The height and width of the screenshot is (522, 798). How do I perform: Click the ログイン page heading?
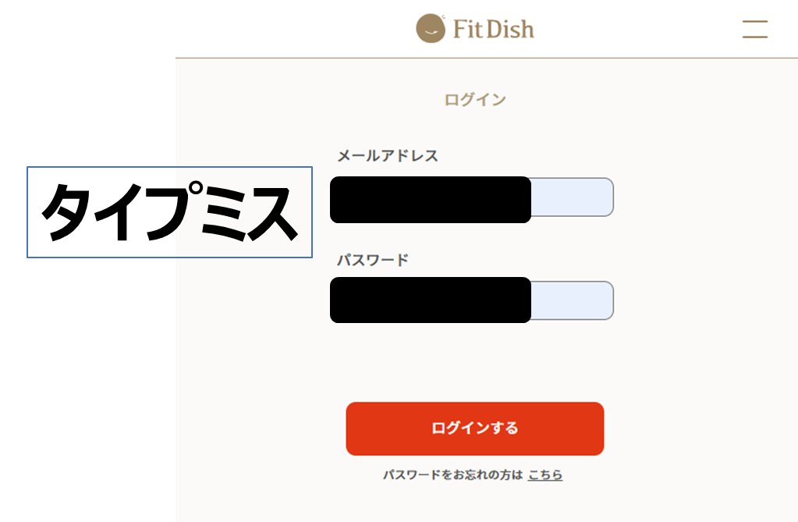pos(474,100)
